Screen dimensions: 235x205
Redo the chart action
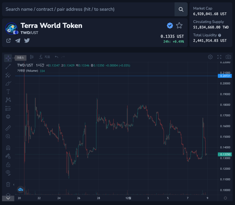click(63, 57)
